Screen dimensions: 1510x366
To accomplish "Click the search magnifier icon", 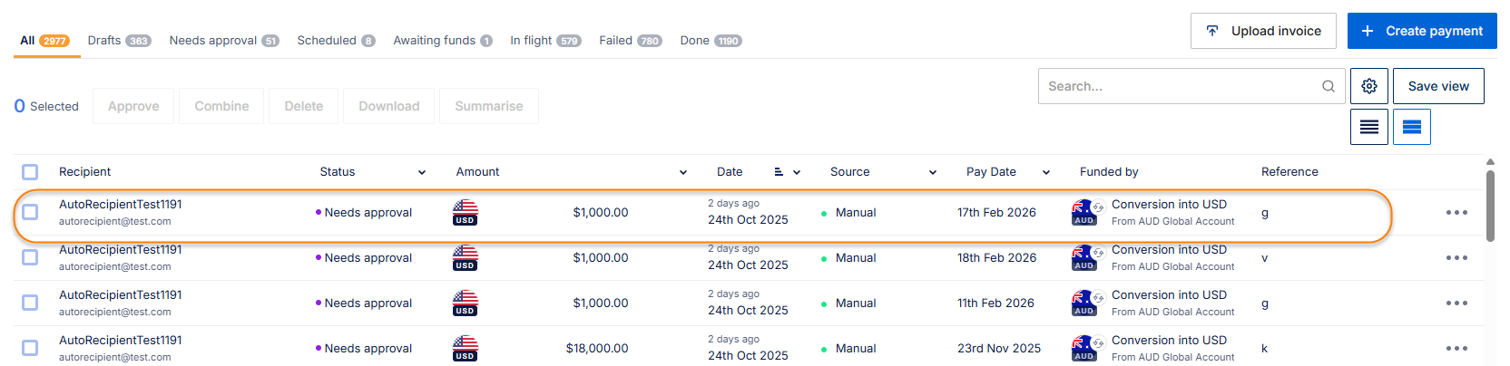I will click(1328, 86).
